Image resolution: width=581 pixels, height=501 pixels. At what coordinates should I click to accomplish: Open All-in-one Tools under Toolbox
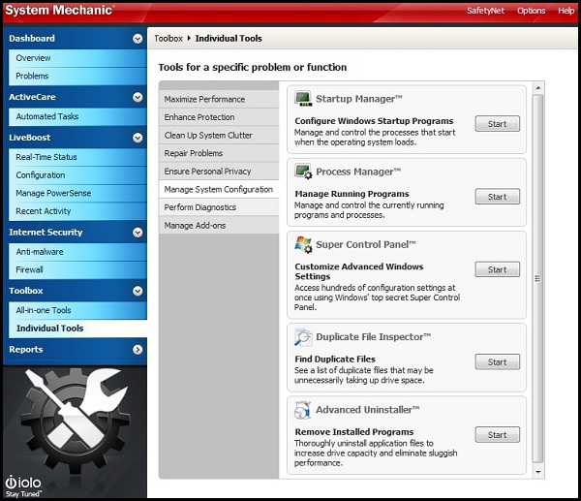[x=77, y=310]
